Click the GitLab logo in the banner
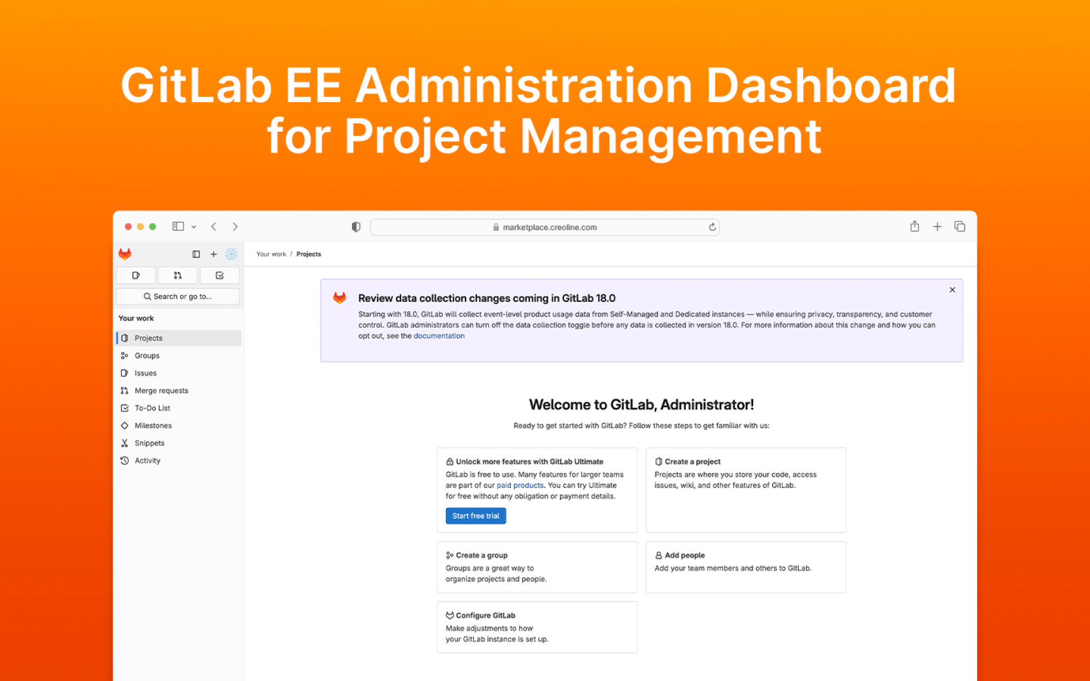The image size is (1090, 681). 339,298
